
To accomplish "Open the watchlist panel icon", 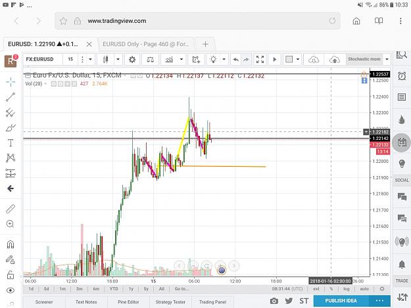I will pyautogui.click(x=402, y=97).
